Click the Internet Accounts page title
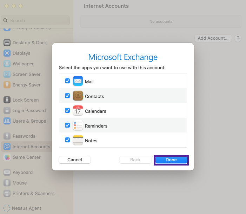 [x=106, y=6]
